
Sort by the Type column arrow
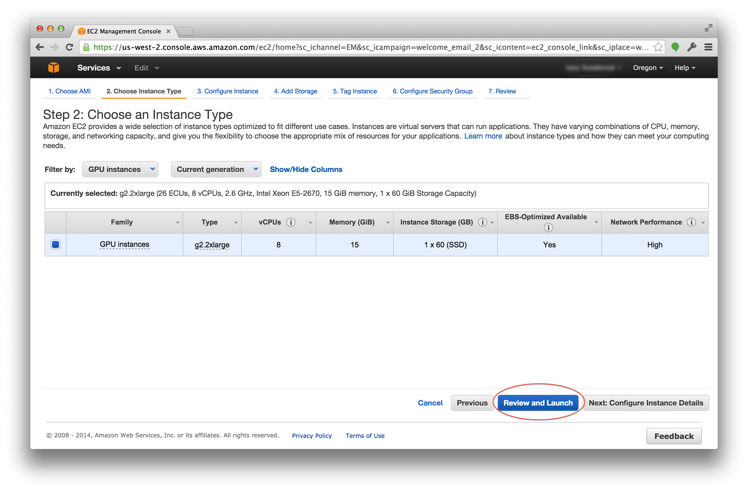tap(236, 223)
